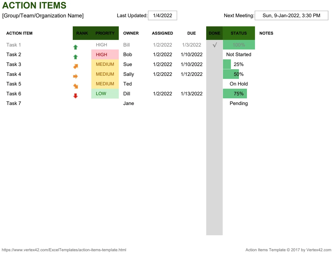
Task: Click the red down arrow for Task 6
Action: pos(75,96)
